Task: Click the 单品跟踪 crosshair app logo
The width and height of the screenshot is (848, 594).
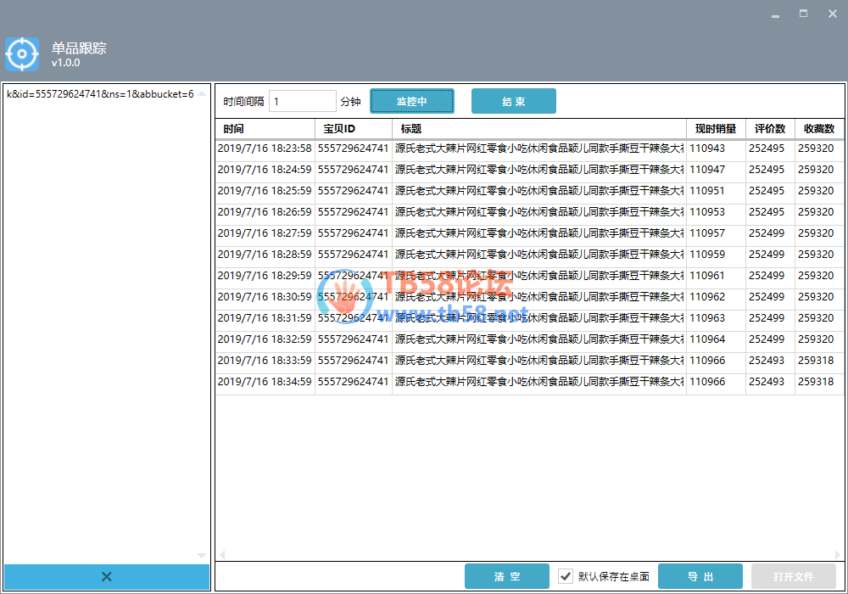Action: point(22,54)
